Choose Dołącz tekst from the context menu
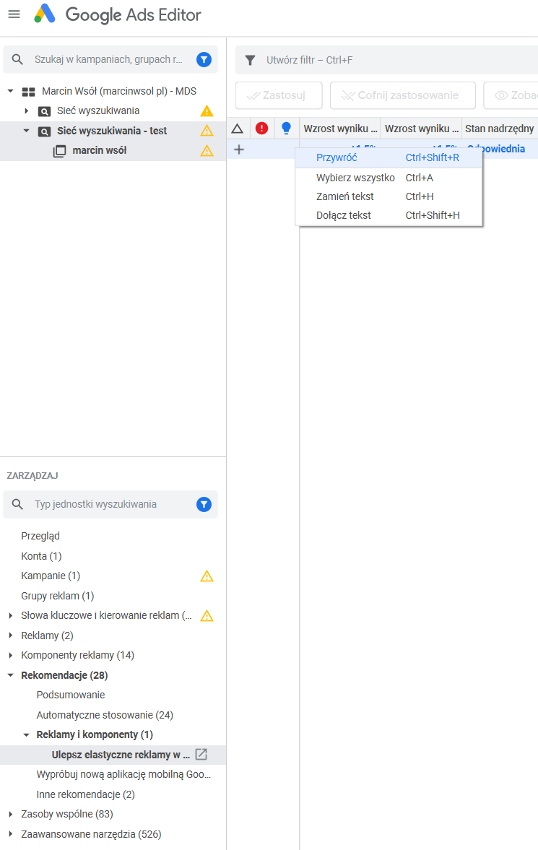The image size is (538, 850). click(389, 215)
